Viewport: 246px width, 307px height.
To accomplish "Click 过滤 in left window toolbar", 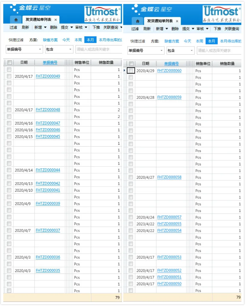I will coord(13,27).
